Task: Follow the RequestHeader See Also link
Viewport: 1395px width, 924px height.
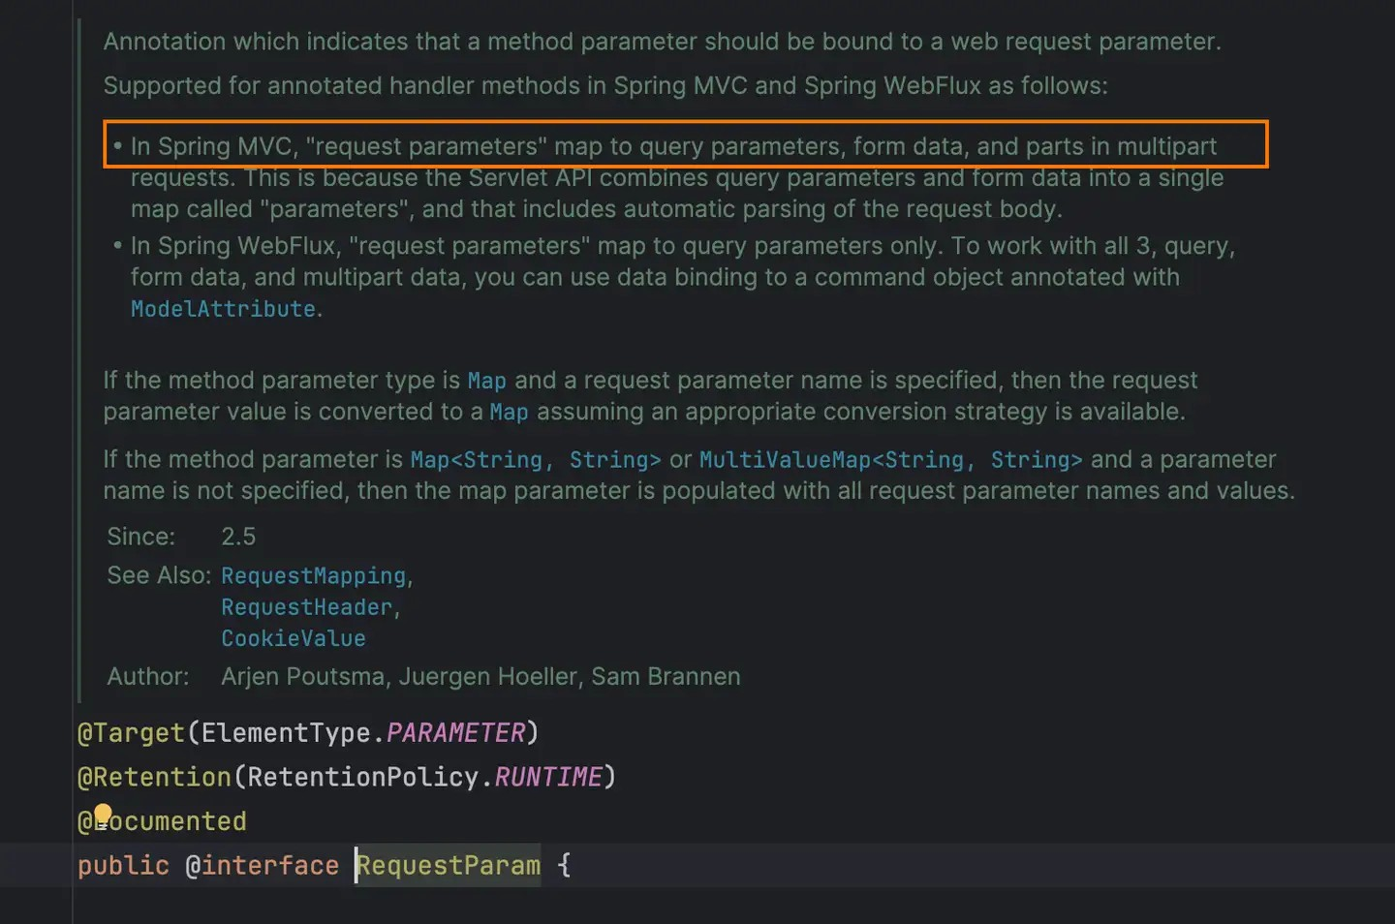Action: pos(306,607)
